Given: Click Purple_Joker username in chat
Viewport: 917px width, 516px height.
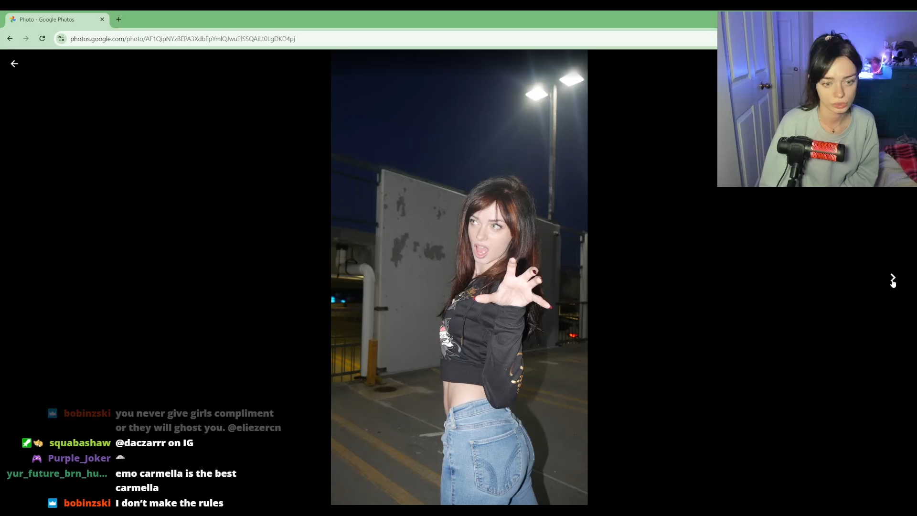Looking at the screenshot, I should [x=79, y=458].
